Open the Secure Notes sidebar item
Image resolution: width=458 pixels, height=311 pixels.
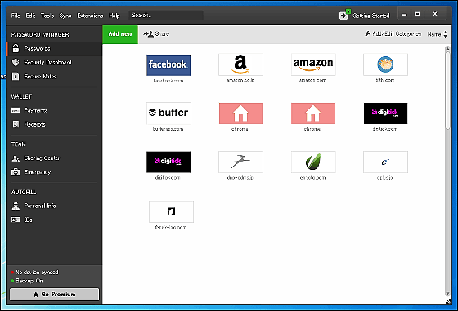(x=54, y=77)
